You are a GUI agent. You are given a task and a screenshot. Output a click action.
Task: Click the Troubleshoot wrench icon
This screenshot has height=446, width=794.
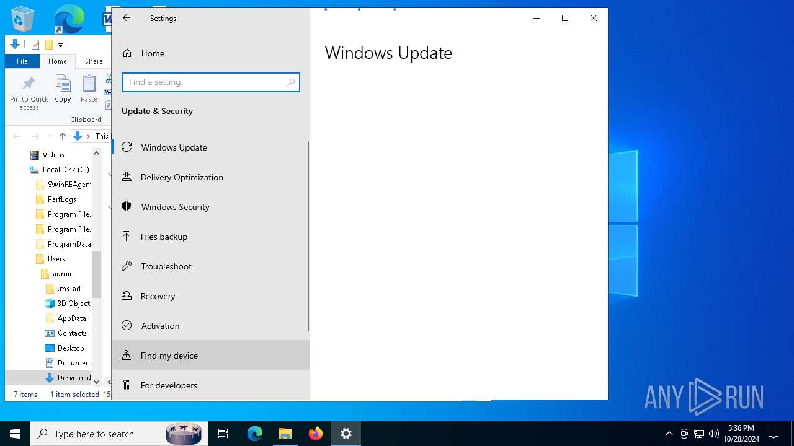click(x=127, y=266)
